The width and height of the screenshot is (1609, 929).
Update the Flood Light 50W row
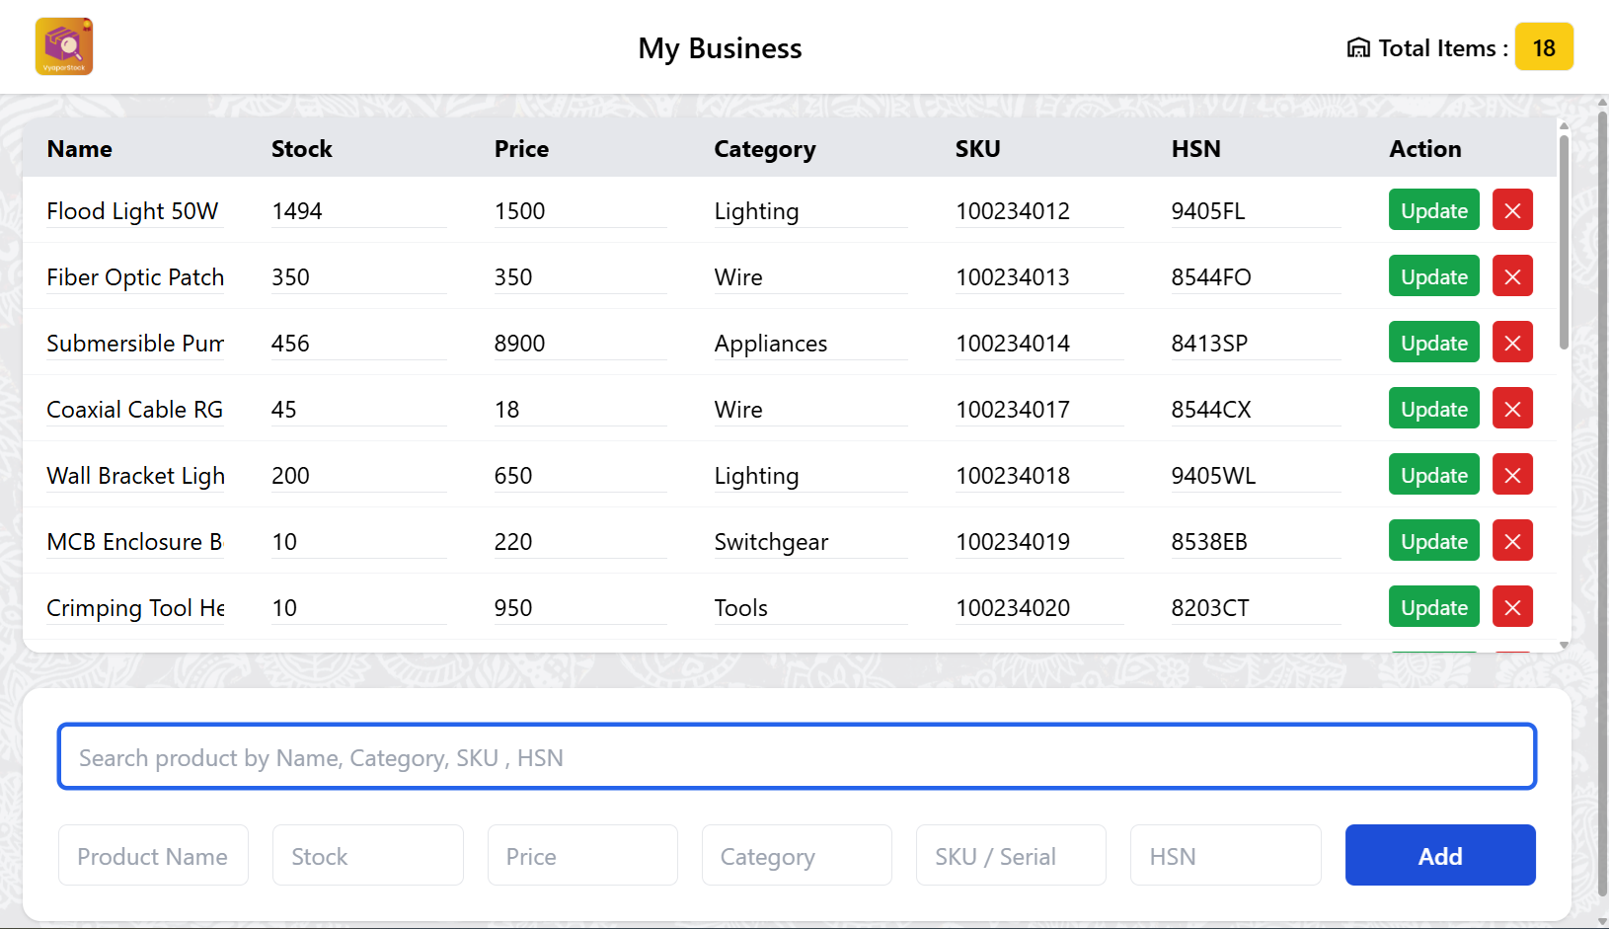[1433, 209]
